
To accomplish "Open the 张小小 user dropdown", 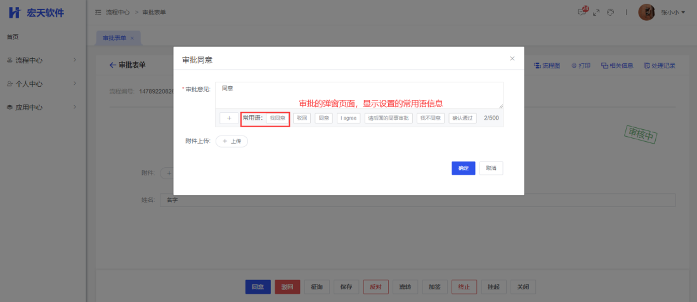I will coord(672,12).
